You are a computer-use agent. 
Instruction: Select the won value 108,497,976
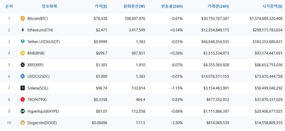point(135,19)
